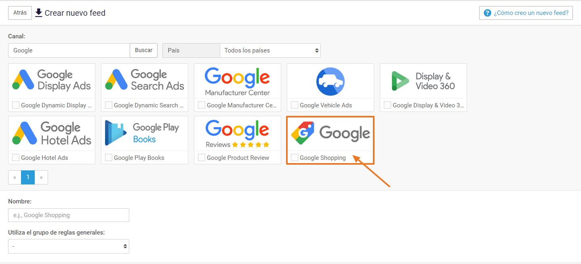
Task: Open the Todos los países country dropdown
Action: pos(270,50)
